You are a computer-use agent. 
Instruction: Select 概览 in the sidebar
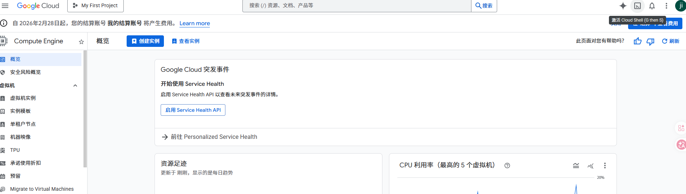(41, 59)
